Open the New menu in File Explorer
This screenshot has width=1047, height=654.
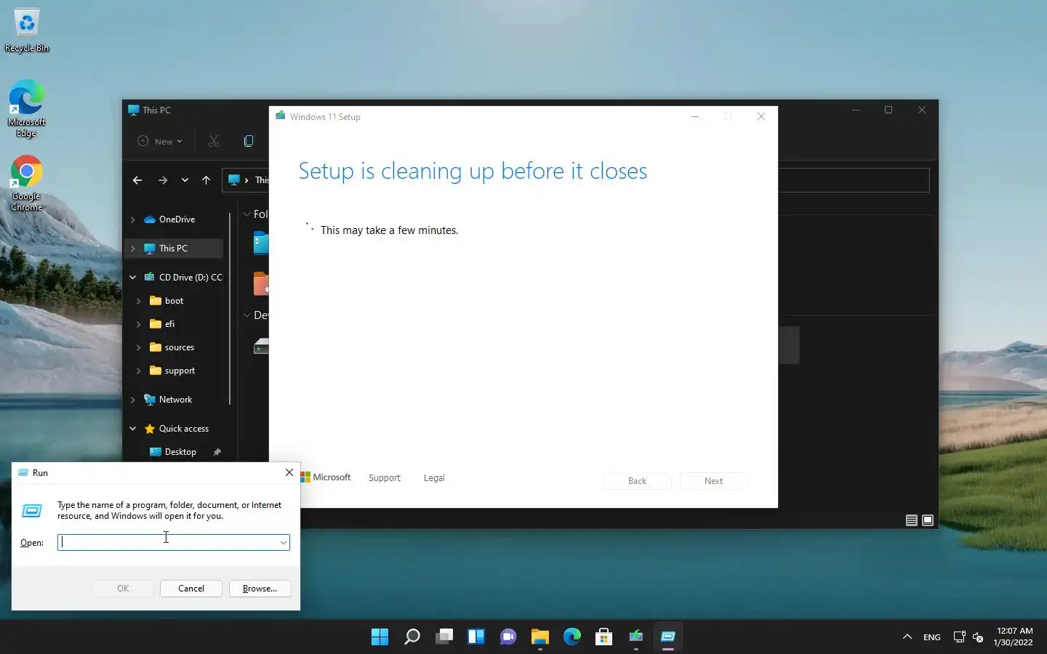coord(160,141)
